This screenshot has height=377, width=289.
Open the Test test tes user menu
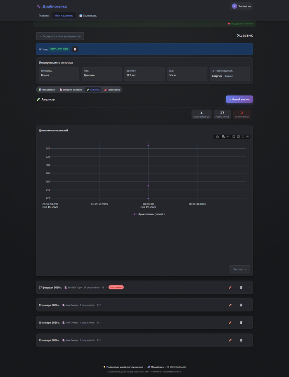tap(242, 6)
